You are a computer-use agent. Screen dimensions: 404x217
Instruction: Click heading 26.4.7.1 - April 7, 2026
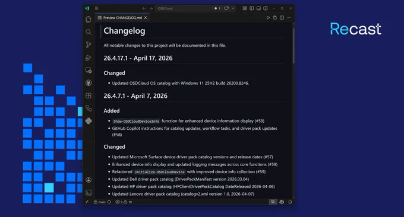[x=135, y=96]
